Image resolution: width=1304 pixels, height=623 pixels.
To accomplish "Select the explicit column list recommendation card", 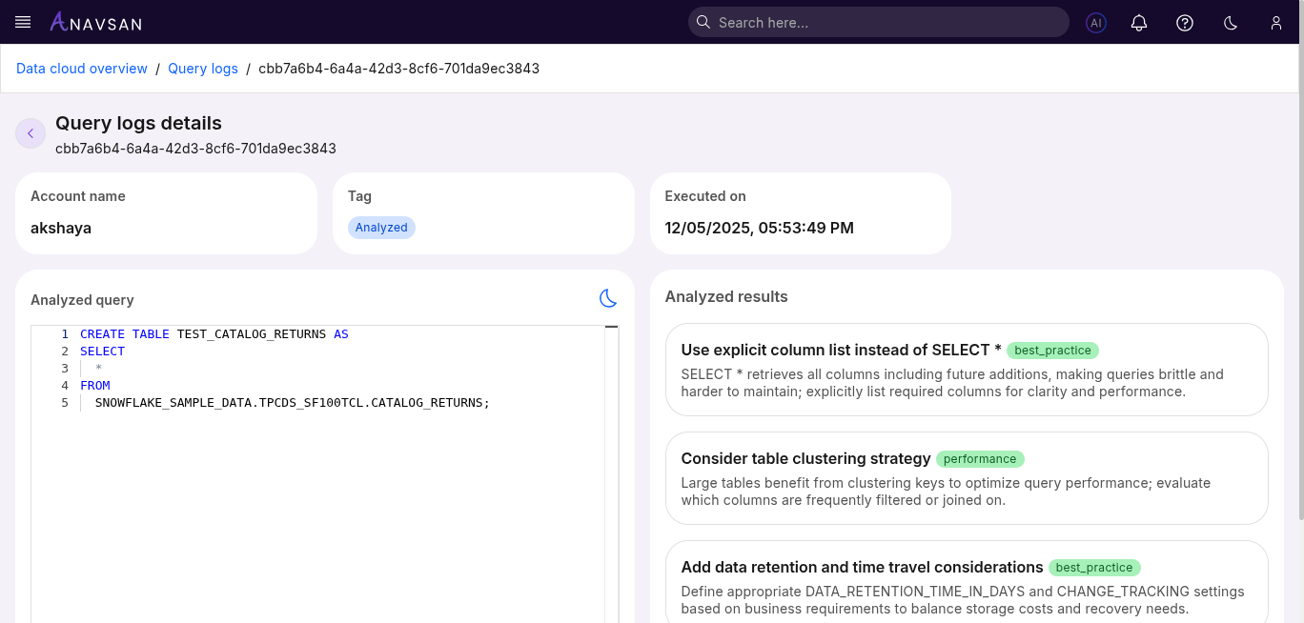I will 967,370.
